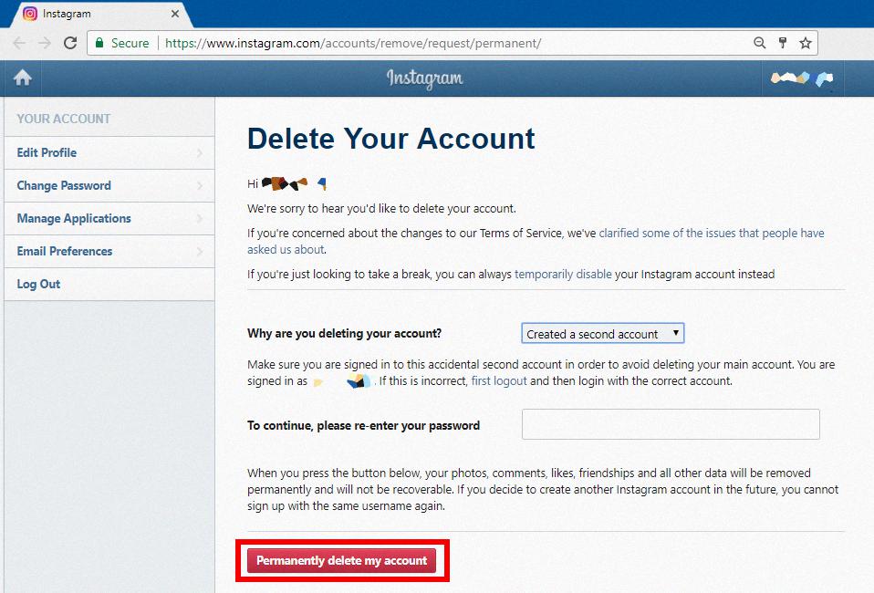This screenshot has width=874, height=593.
Task: Click the Delete Your Account heading
Action: point(390,139)
